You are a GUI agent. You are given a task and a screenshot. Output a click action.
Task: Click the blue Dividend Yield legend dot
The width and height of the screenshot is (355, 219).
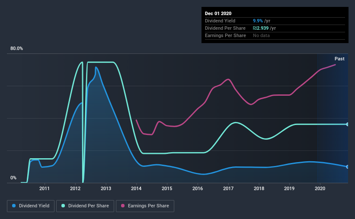click(x=14, y=206)
